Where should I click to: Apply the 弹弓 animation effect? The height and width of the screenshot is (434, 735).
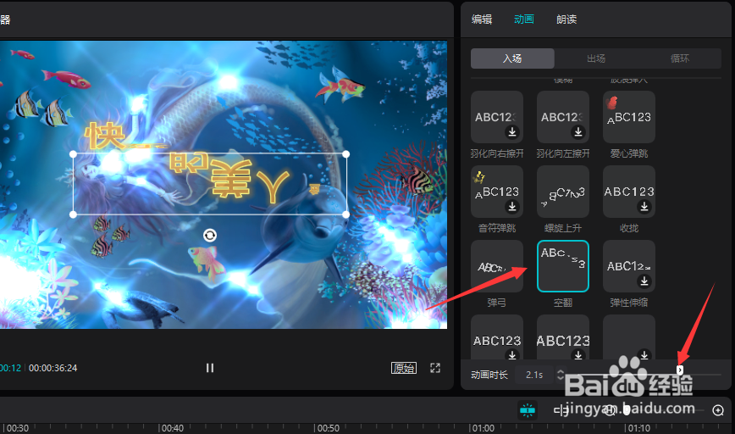[x=497, y=266]
